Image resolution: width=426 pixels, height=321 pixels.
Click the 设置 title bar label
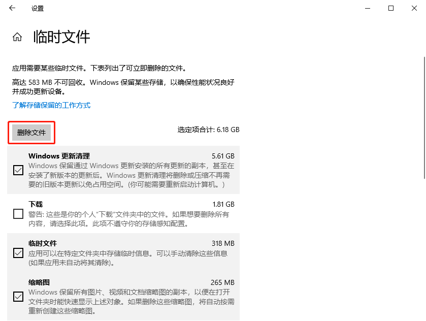(x=37, y=8)
